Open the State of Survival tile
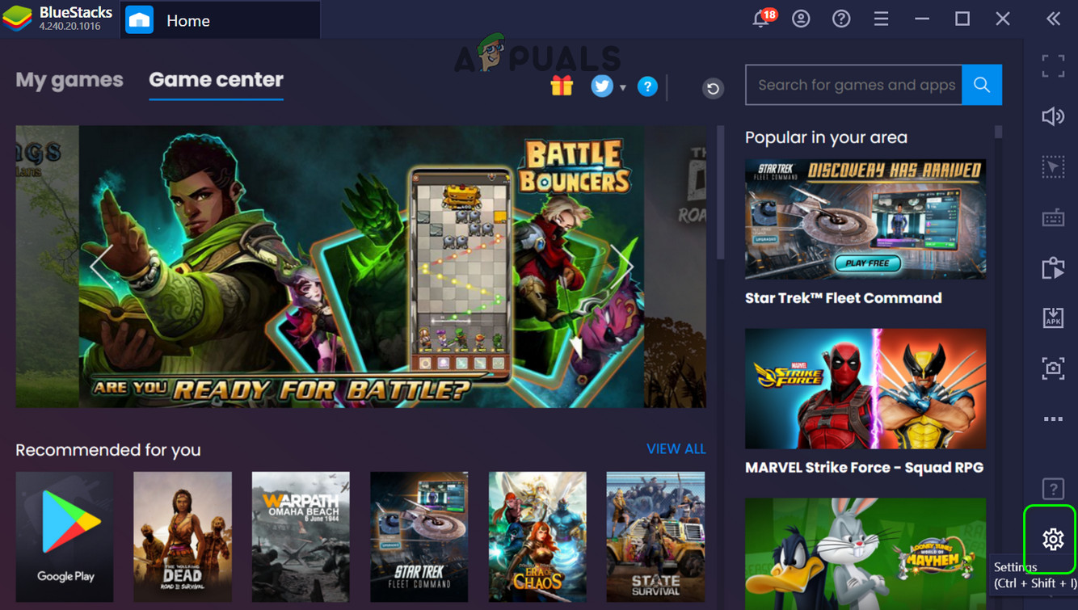 click(655, 536)
